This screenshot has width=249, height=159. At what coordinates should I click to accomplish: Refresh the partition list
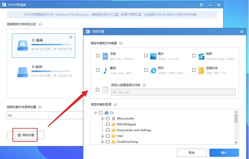[x=40, y=24]
